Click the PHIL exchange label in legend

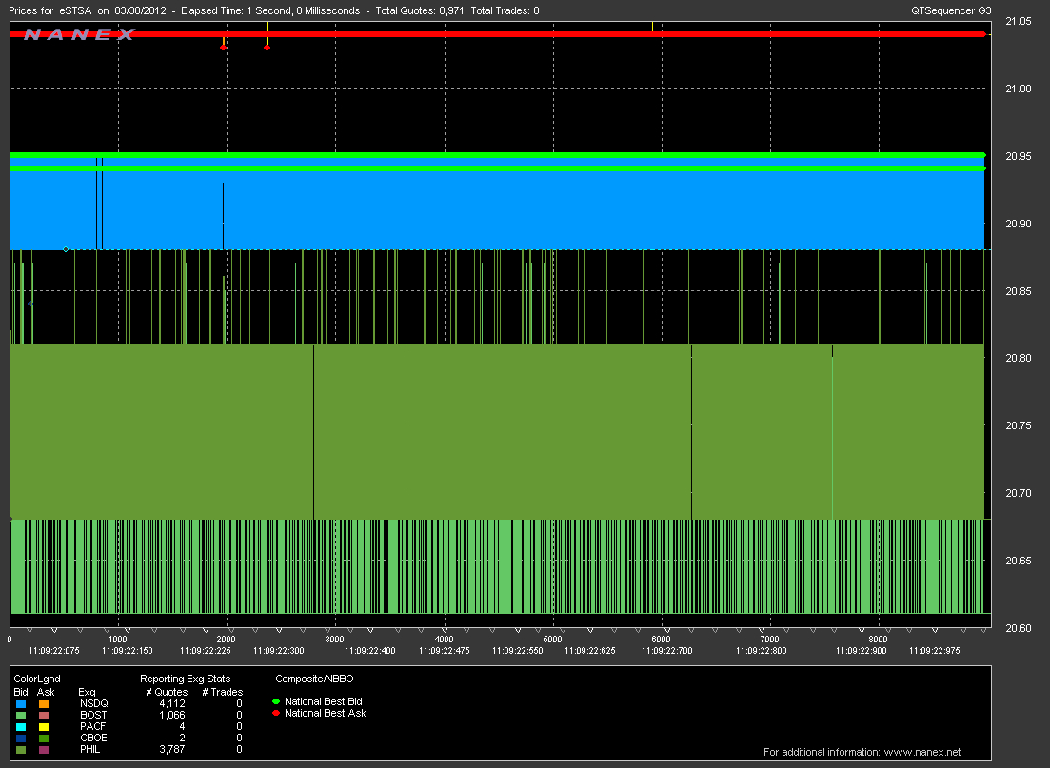pos(90,749)
